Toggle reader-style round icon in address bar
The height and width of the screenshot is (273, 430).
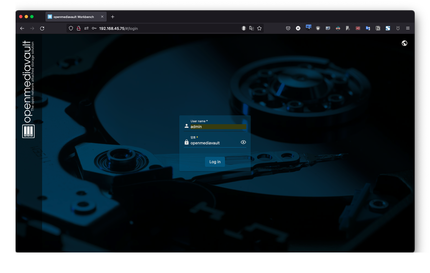(244, 28)
